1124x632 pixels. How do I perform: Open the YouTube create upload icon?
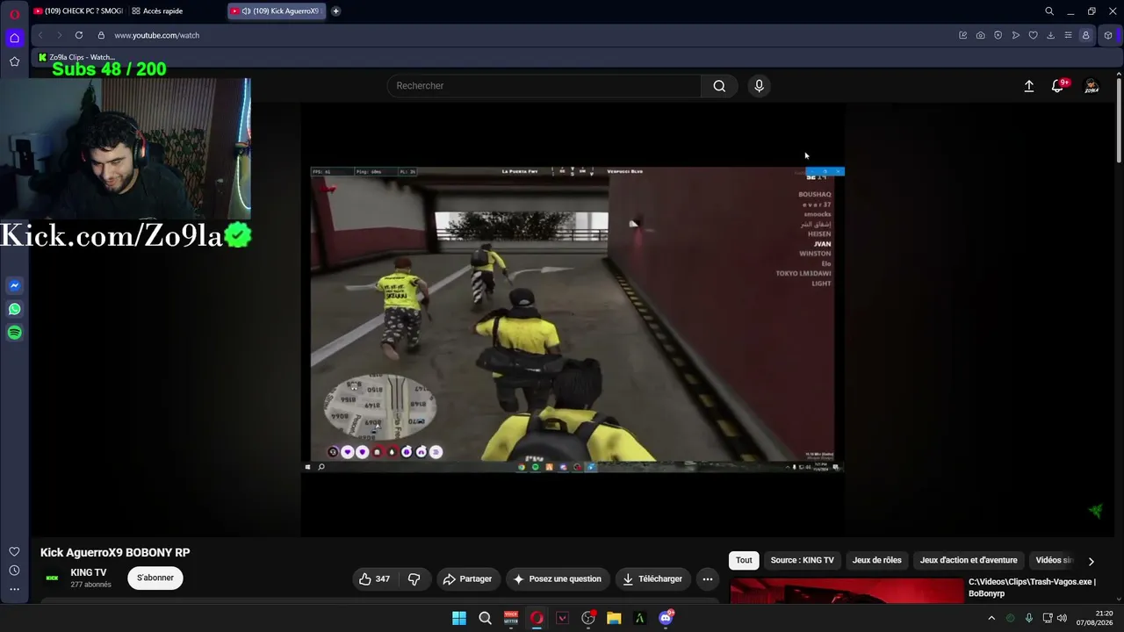1029,86
